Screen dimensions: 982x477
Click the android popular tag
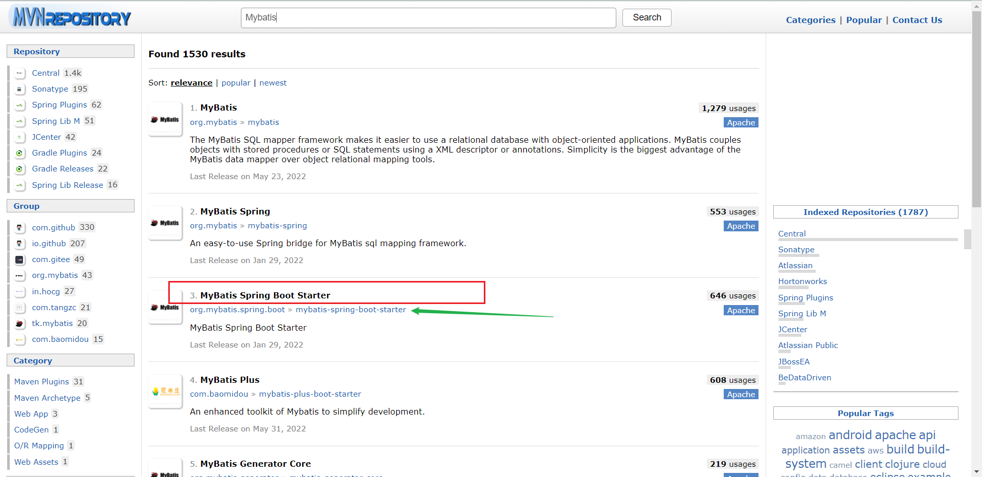tap(850, 435)
